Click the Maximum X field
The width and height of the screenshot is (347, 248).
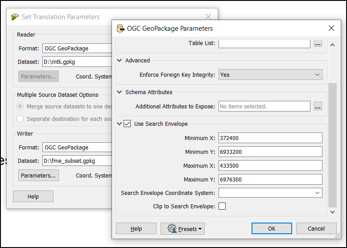point(270,165)
